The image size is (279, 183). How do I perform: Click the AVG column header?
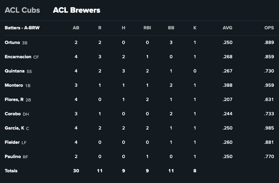[x=227, y=28]
